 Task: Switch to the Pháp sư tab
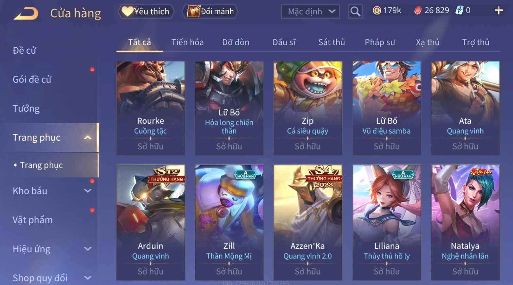[380, 42]
